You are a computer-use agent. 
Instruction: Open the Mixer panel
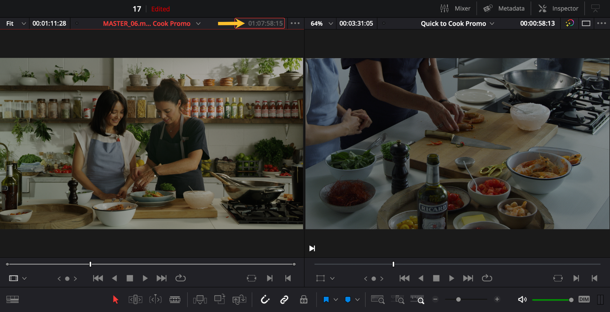[455, 9]
